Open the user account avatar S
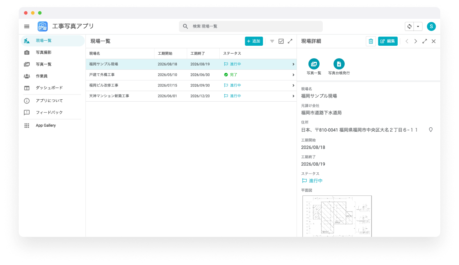459x265 pixels. 431,27
